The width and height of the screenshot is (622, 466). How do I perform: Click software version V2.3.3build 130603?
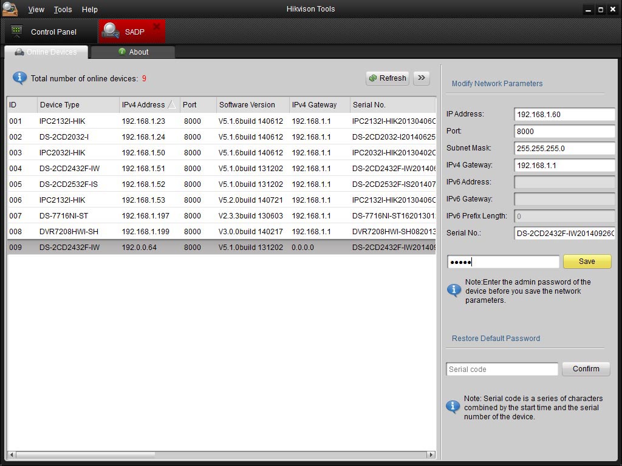coord(251,216)
